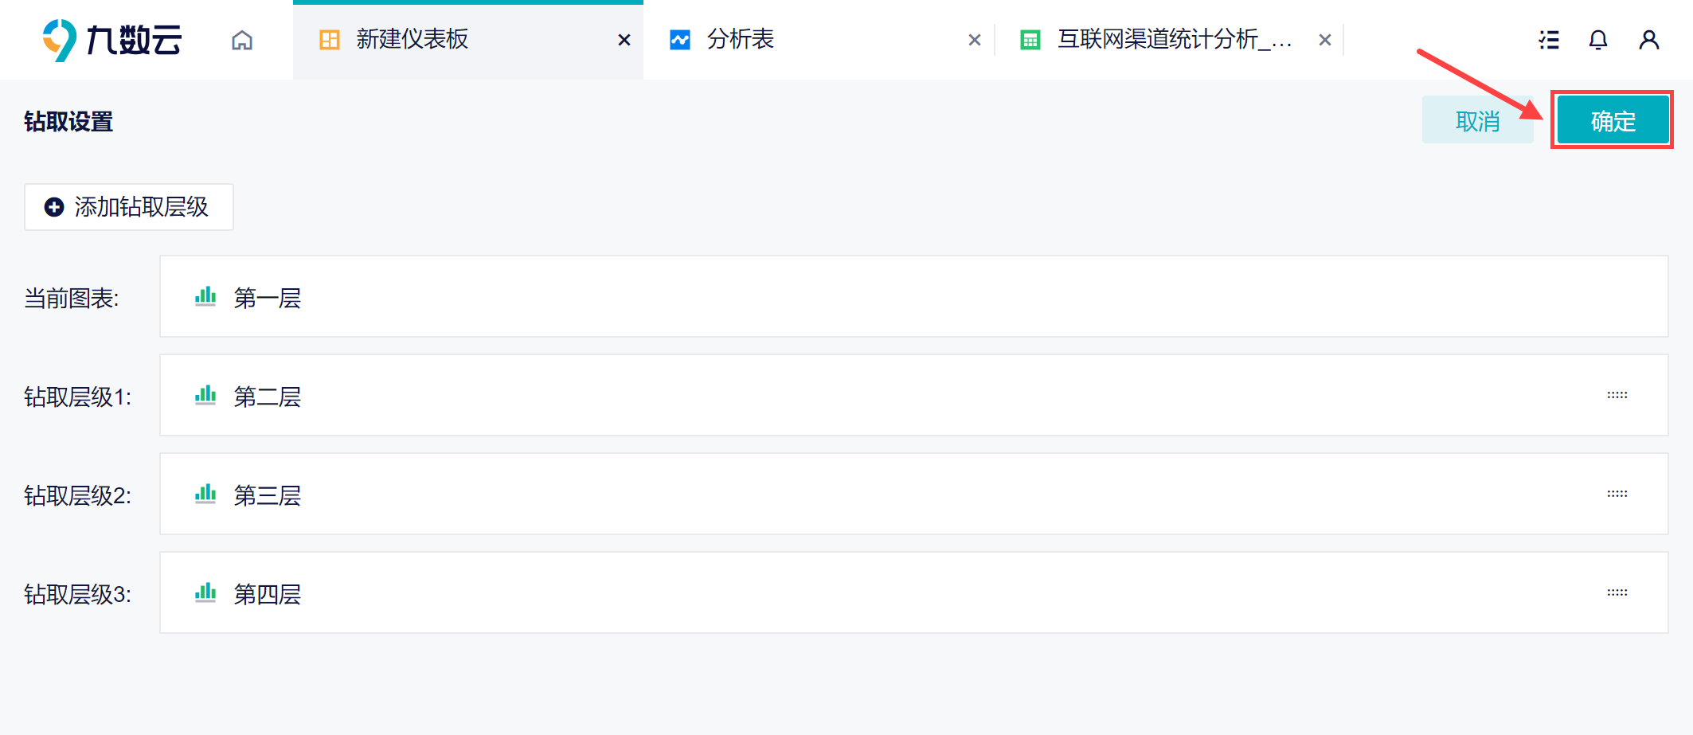Screen dimensions: 1693x735
Task: Click the drag handle on 第四层 row
Action: 1617,592
